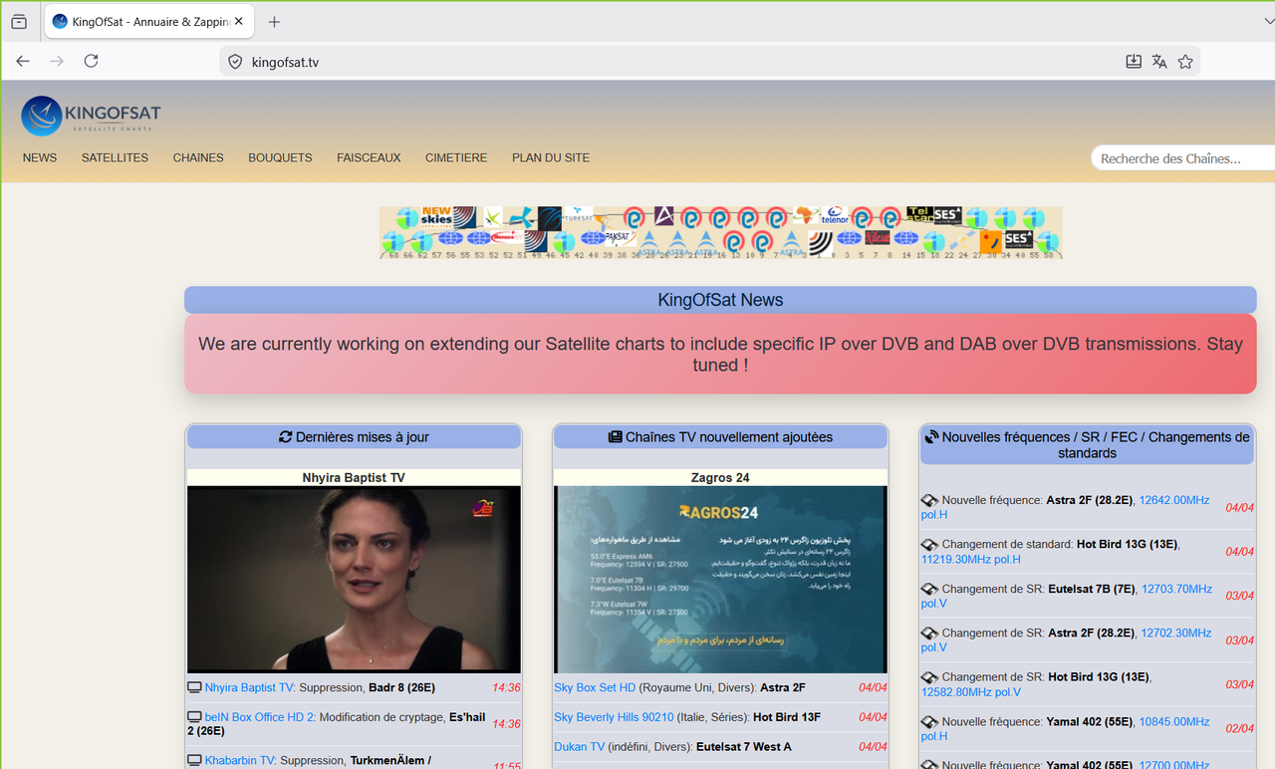The image size is (1275, 769).
Task: Open the SATELLITES menu
Action: (x=115, y=157)
